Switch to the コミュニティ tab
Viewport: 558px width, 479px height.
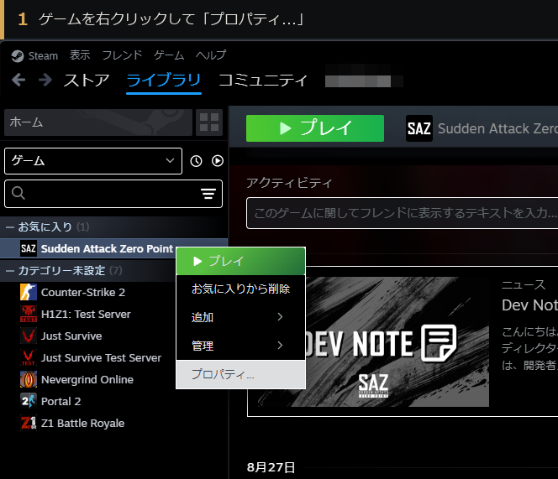tap(263, 80)
